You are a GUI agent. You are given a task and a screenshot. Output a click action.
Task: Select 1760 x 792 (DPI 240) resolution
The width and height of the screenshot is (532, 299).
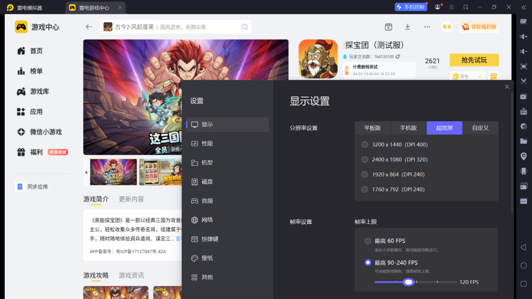click(364, 189)
